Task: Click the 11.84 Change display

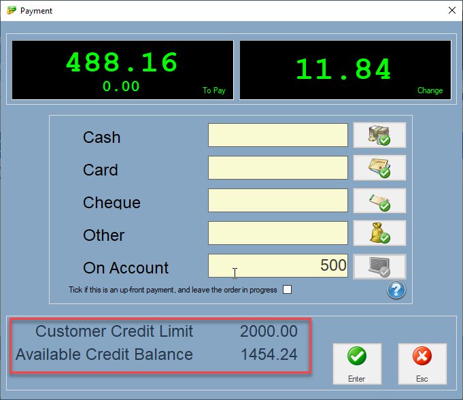Action: [345, 71]
